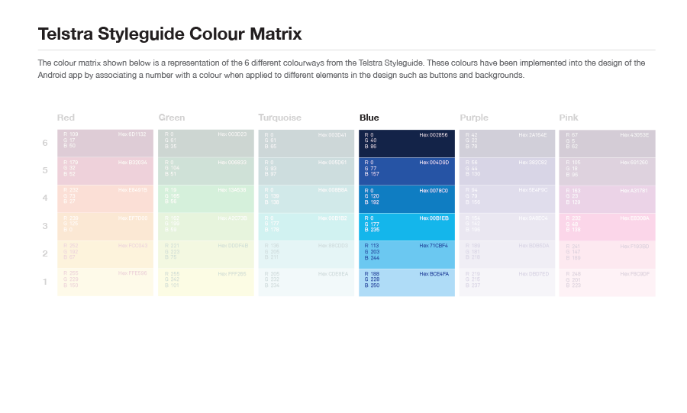Select the Purple column heading
Screen dimensions: 687x413
click(x=473, y=118)
